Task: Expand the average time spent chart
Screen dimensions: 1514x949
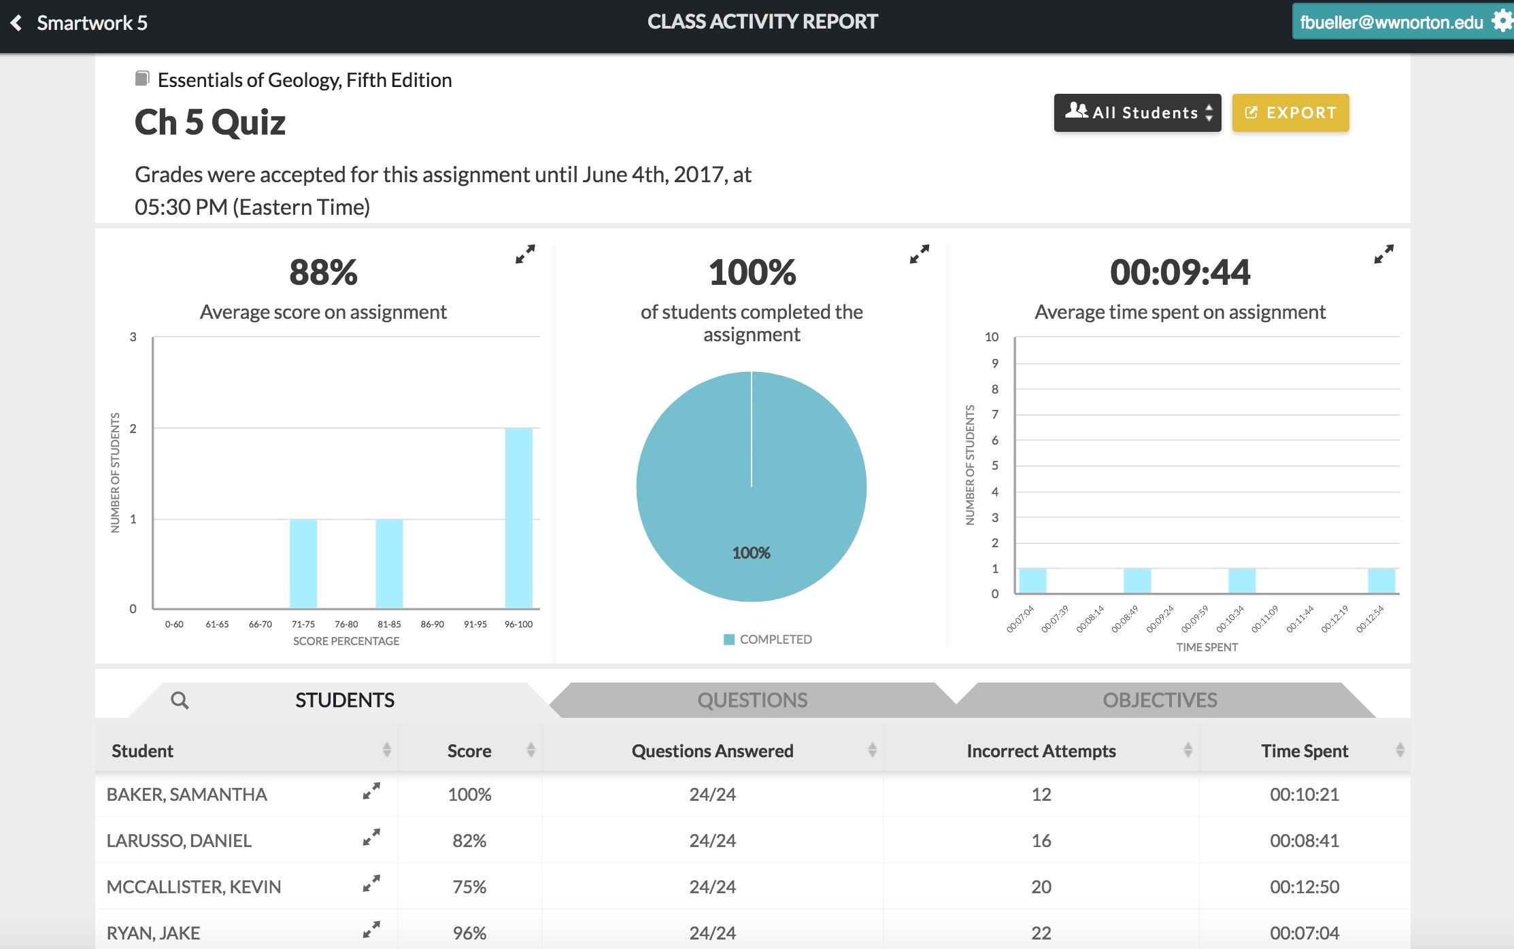Action: pos(1383,254)
